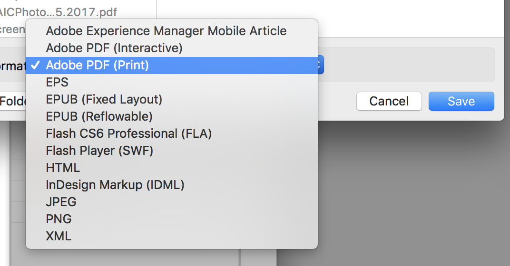Choose Flash CS6 Professional (FLA) format
This screenshot has height=266, width=510.
click(x=172, y=133)
